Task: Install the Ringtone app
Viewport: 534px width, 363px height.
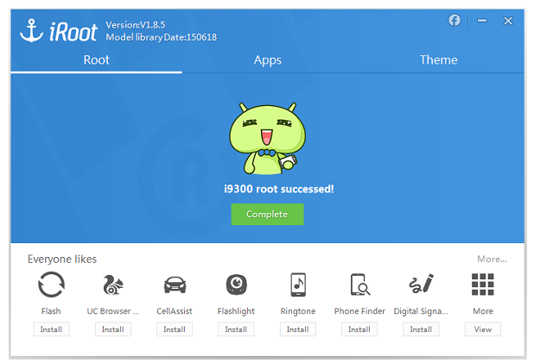Action: click(297, 329)
